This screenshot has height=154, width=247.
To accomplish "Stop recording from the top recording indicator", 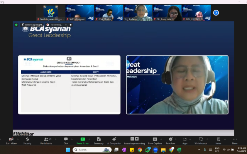I will tap(71, 25).
